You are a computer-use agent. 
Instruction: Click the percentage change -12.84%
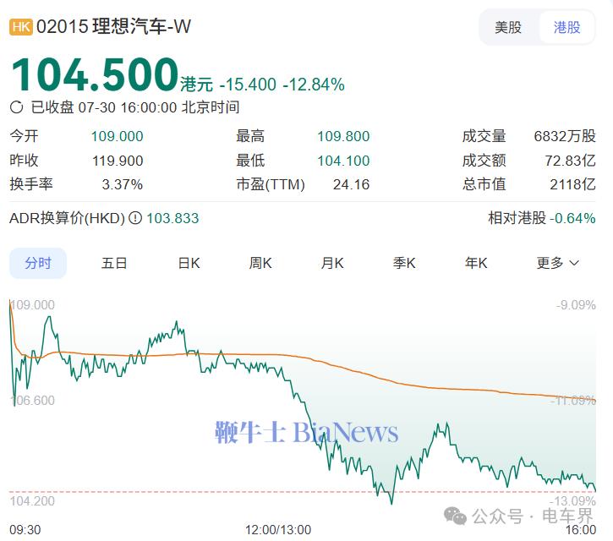coord(314,85)
